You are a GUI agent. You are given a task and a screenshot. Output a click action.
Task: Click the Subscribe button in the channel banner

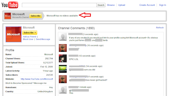(x=36, y=16)
